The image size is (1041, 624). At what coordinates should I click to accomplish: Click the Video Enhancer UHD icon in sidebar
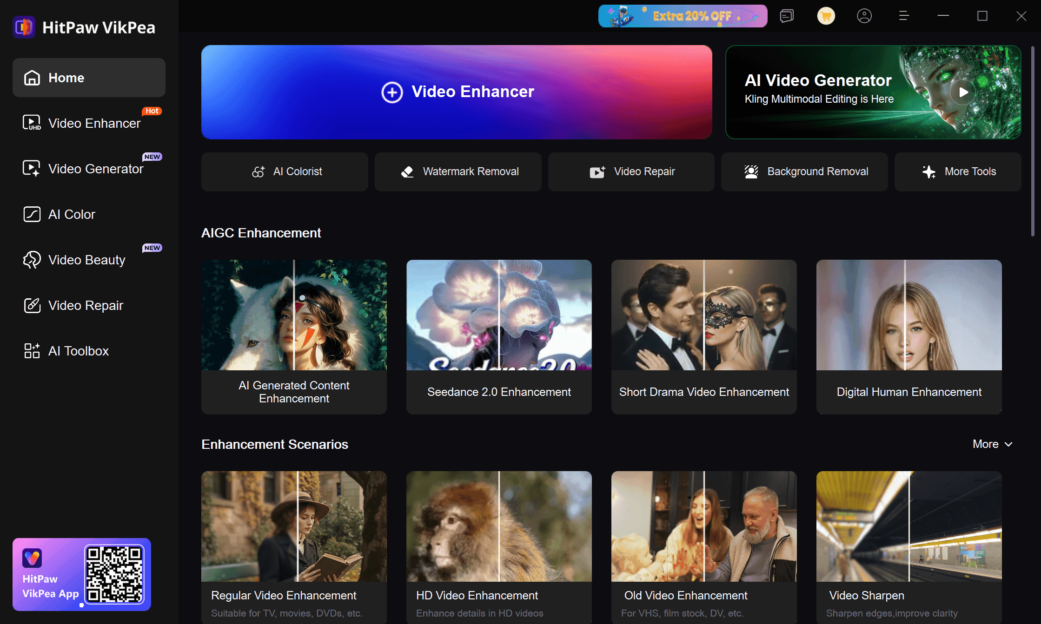click(x=32, y=123)
